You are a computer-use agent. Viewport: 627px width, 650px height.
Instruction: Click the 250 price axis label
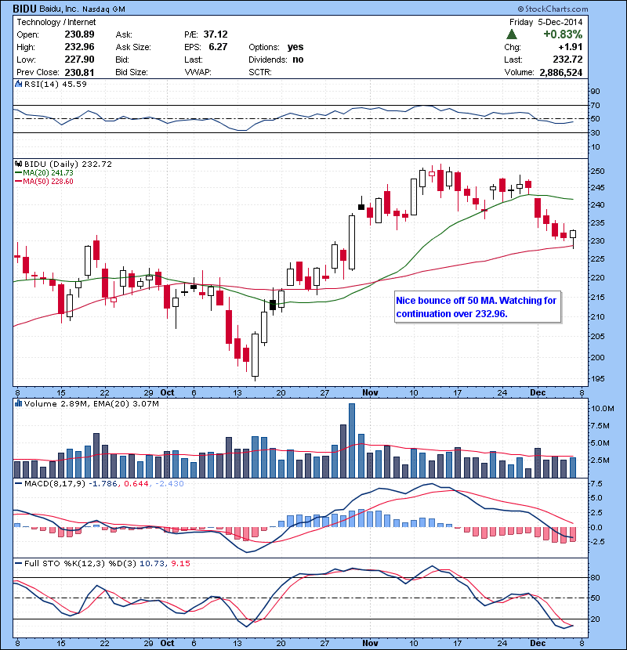597,172
